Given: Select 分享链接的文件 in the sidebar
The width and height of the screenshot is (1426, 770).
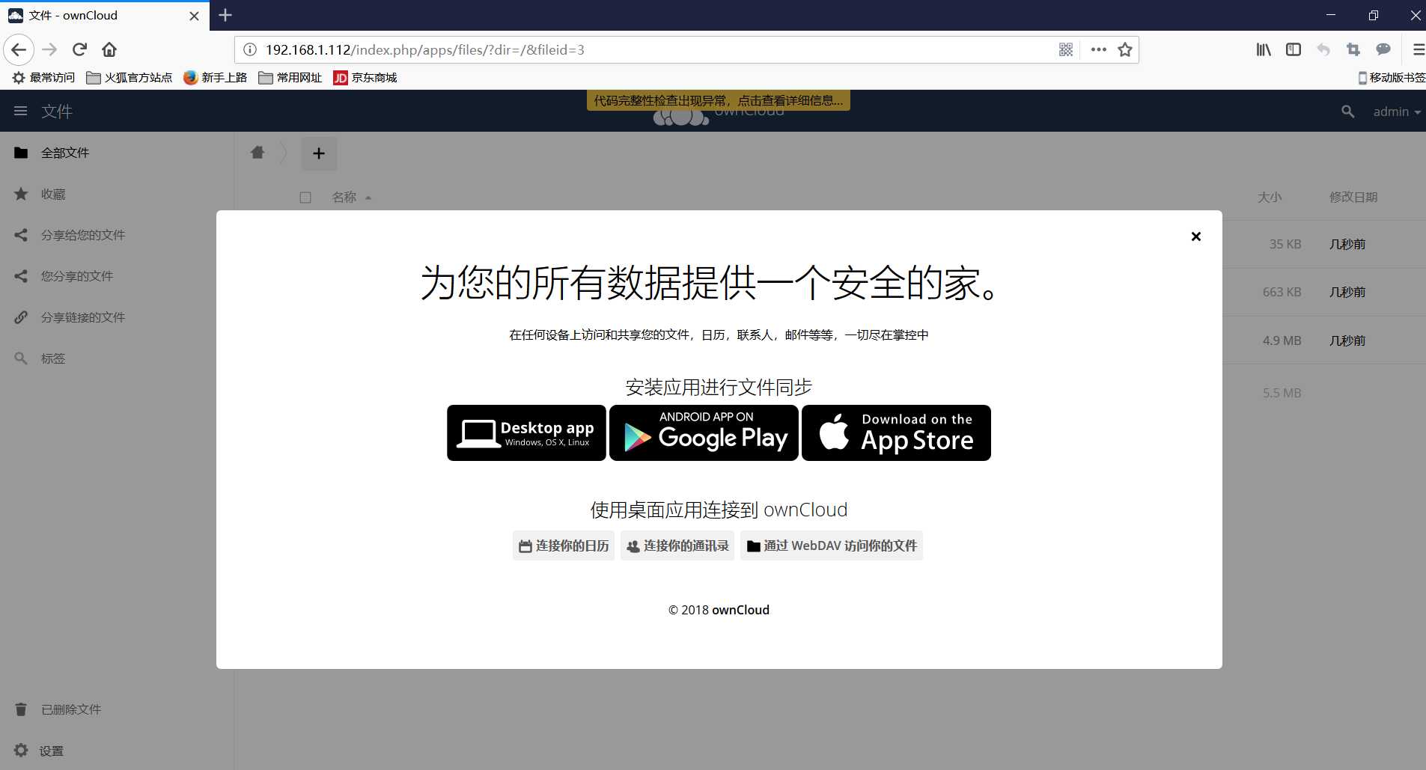Looking at the screenshot, I should (116, 317).
